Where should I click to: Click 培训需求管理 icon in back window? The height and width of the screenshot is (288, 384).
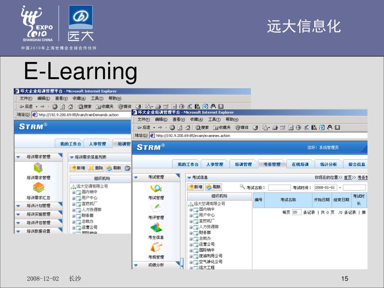tap(38, 168)
